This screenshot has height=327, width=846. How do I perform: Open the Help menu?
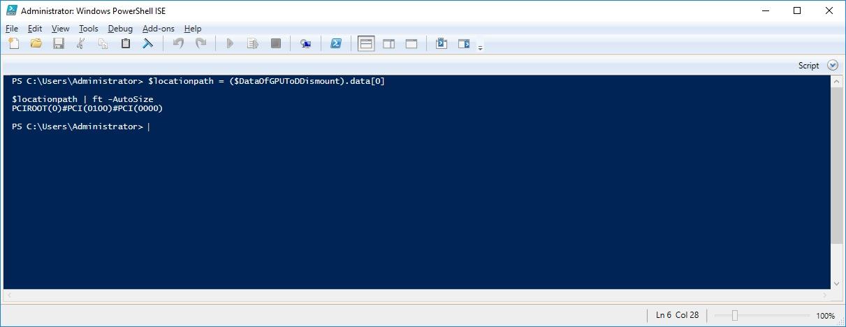click(x=193, y=29)
